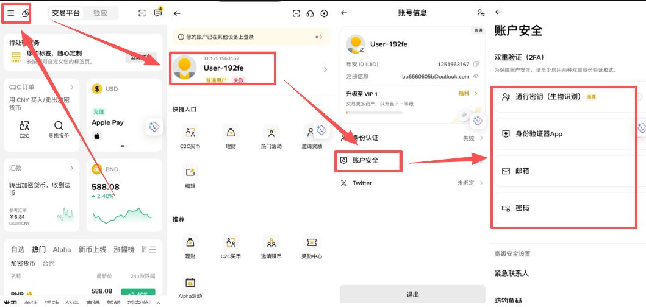The image size is (646, 307).
Task: Open the hamburger menu on the home screen
Action: 11,13
